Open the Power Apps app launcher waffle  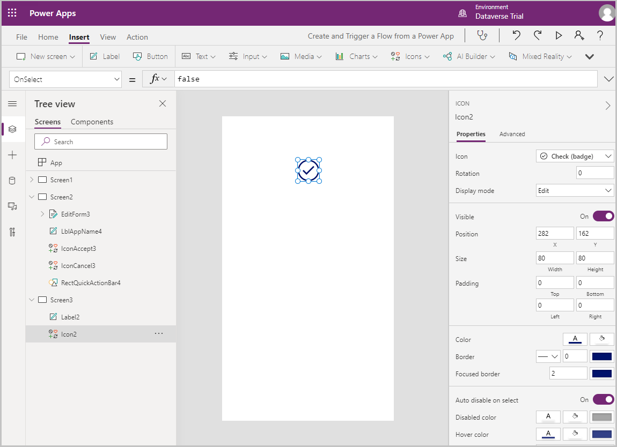pos(12,13)
